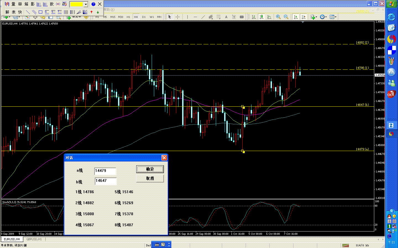Switch chart to M15 timeframe

113,17
